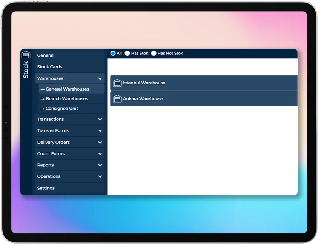Open the Istanbul Warehouse row
Viewport: 318px width, 244px height.
pyautogui.click(x=204, y=83)
